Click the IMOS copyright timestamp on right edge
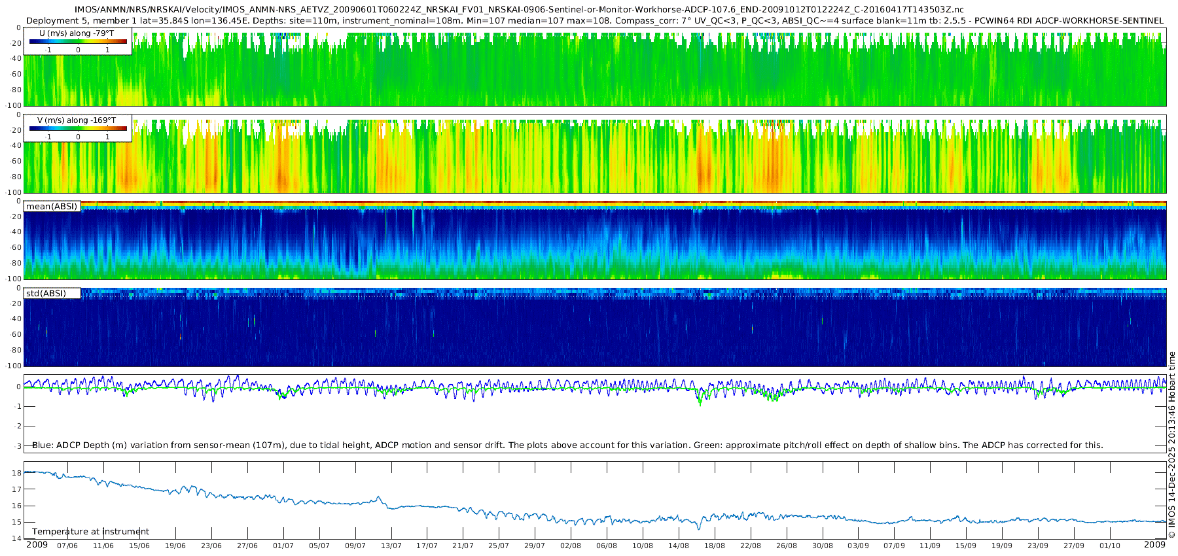 click(x=1171, y=445)
